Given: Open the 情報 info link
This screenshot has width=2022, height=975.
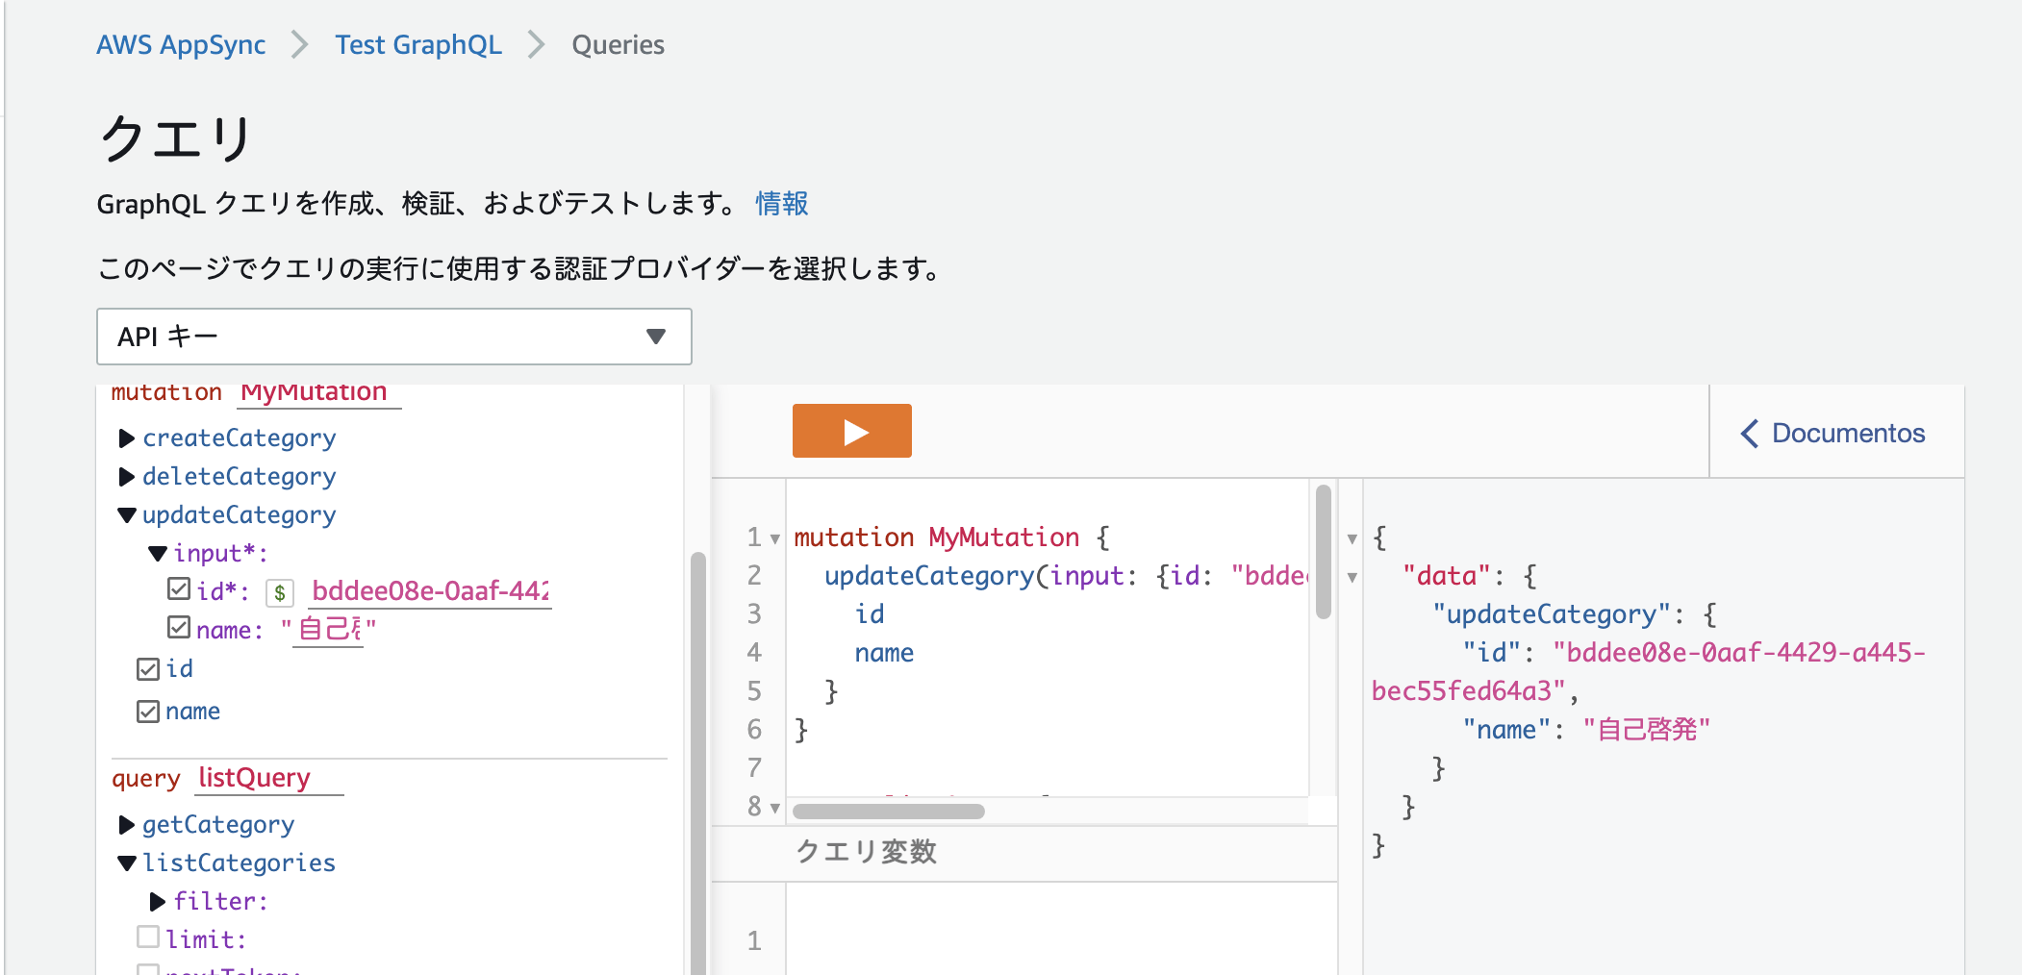Looking at the screenshot, I should click(x=781, y=204).
